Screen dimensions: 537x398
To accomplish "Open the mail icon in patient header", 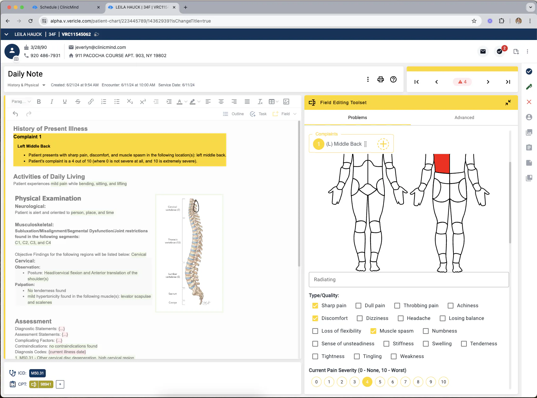I will 483,51.
